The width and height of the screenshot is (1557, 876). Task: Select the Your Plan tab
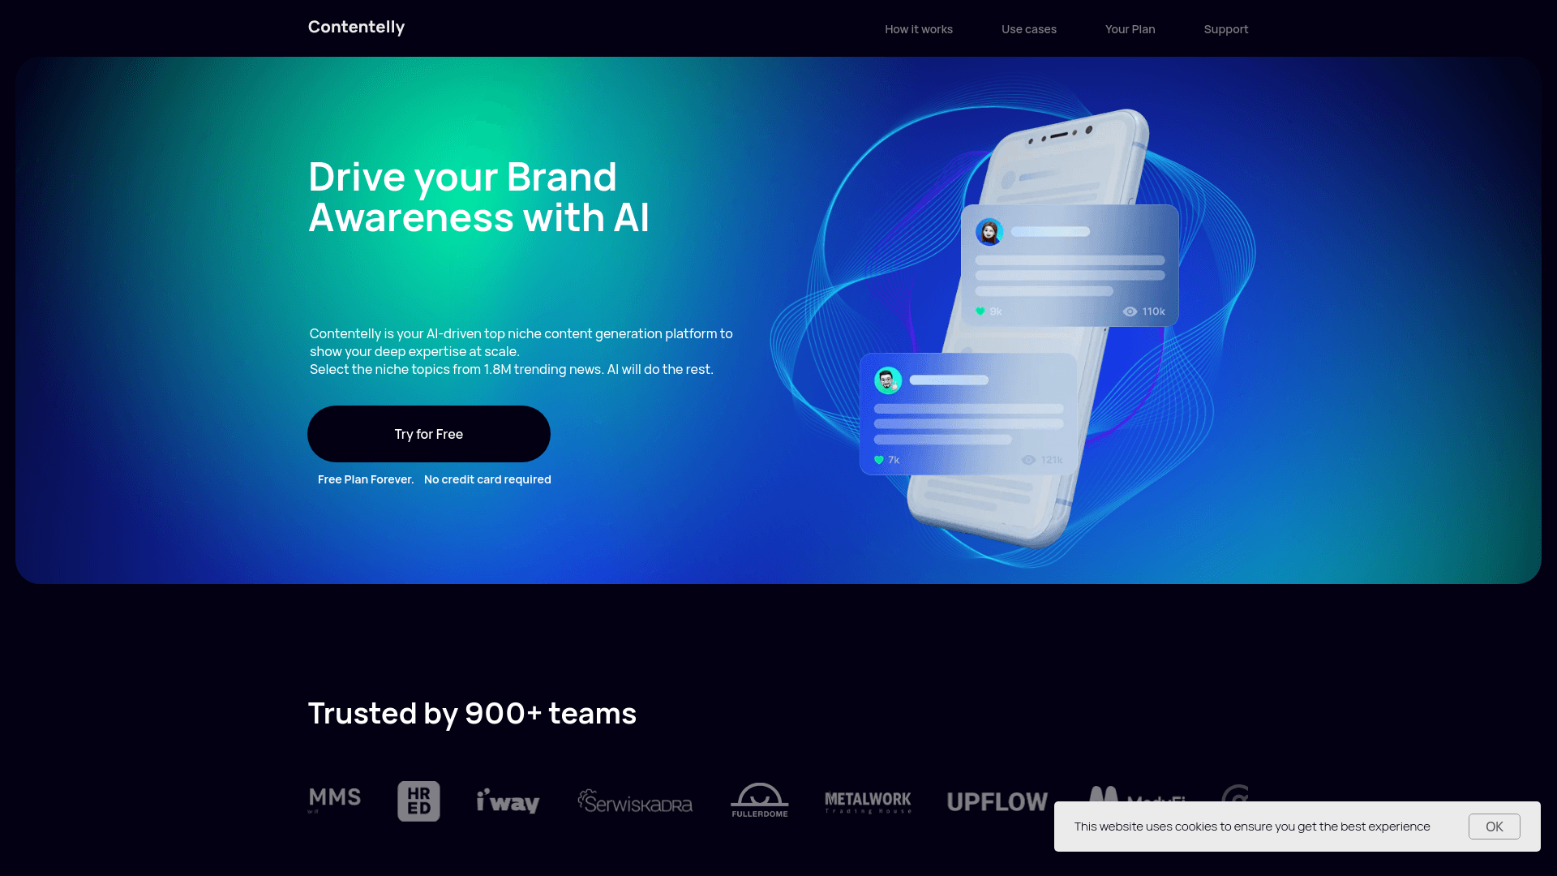tap(1130, 28)
